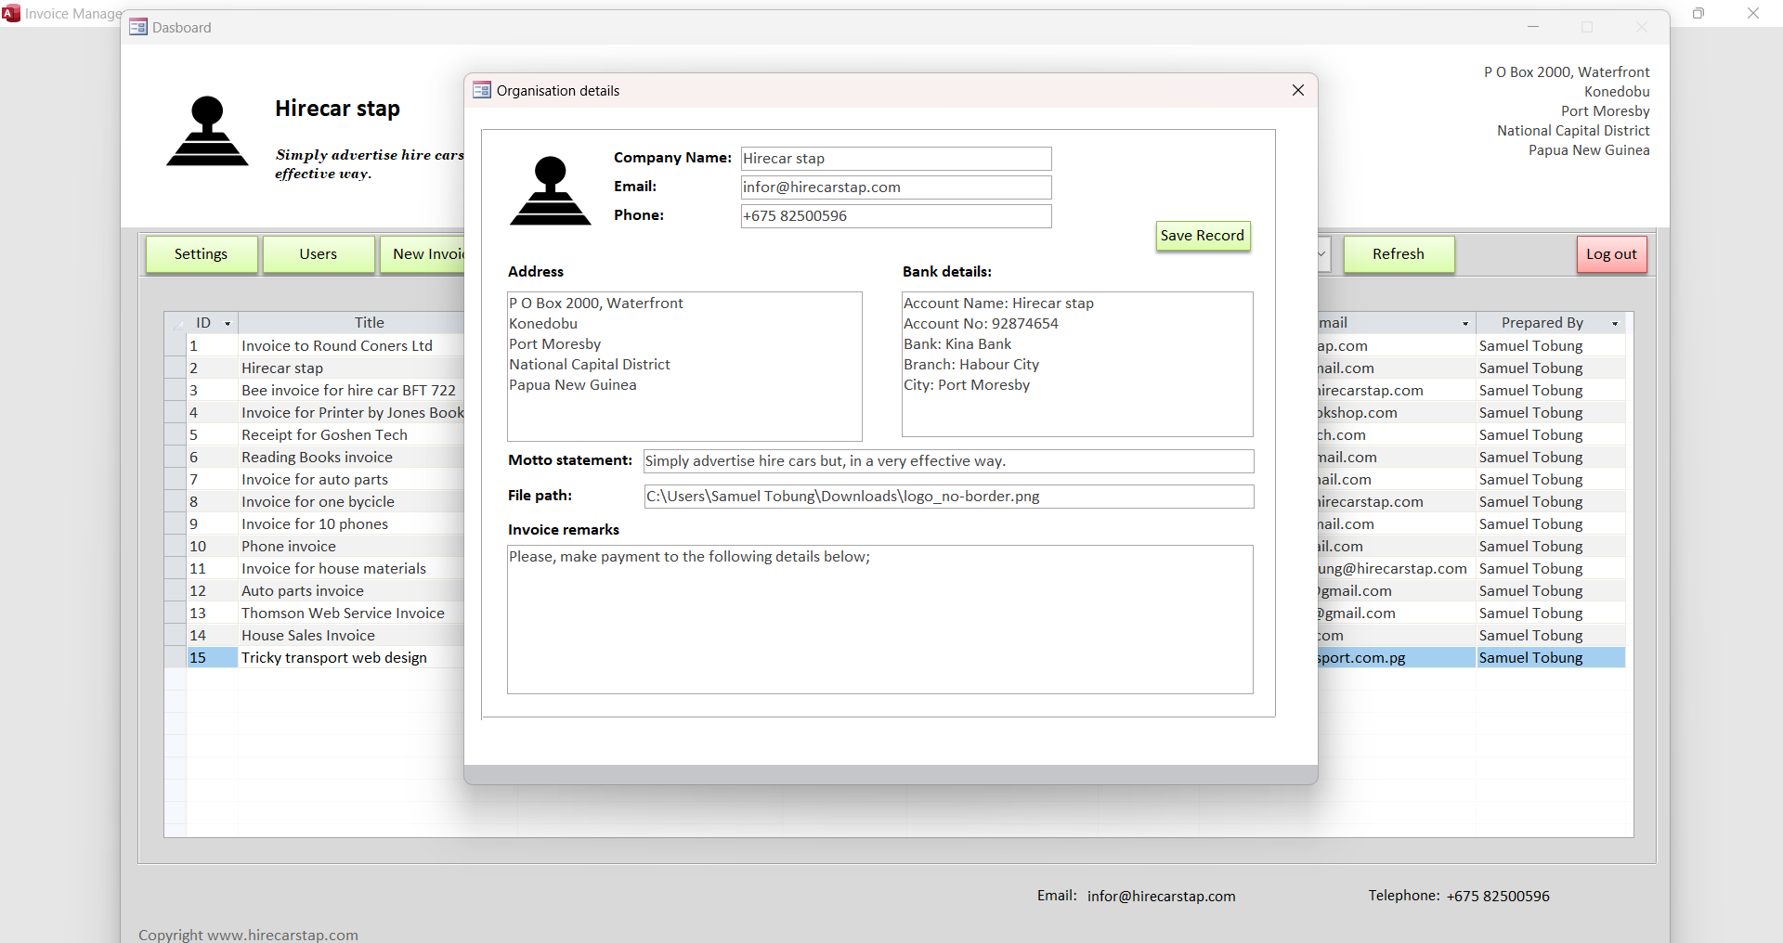Screen dimensions: 1783x943
Task: Click the Log out button
Action: pyautogui.click(x=1612, y=254)
